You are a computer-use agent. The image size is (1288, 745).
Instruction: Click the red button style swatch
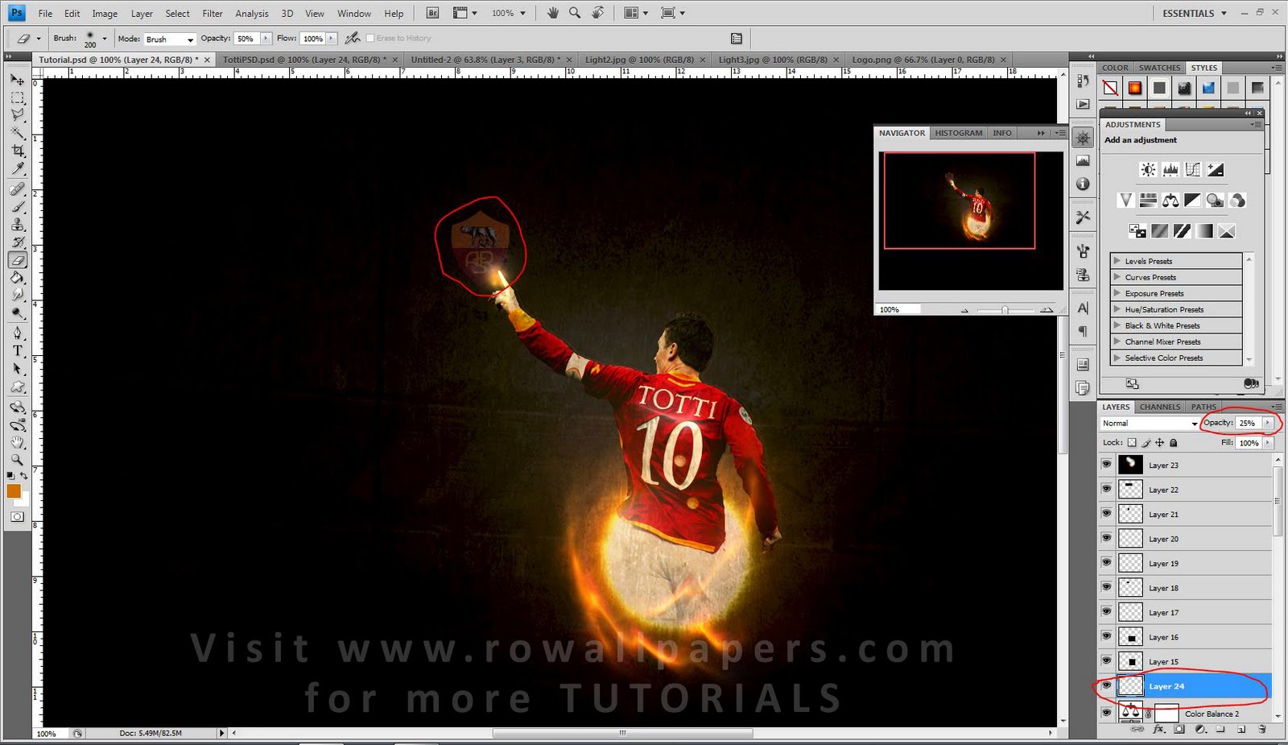point(1134,88)
